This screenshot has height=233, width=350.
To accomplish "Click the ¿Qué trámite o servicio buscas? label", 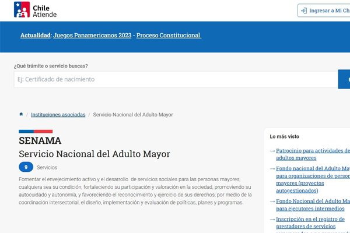I will pyautogui.click(x=51, y=66).
